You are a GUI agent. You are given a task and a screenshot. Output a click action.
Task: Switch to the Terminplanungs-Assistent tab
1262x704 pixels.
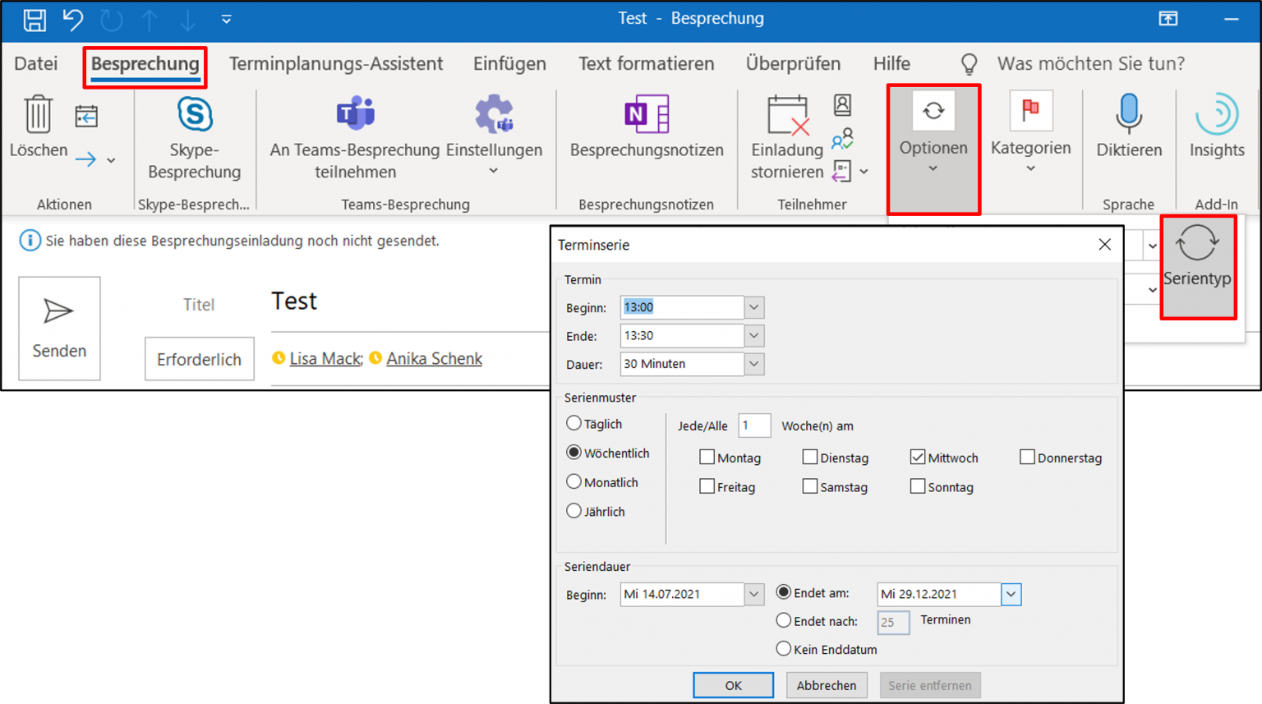click(x=335, y=64)
